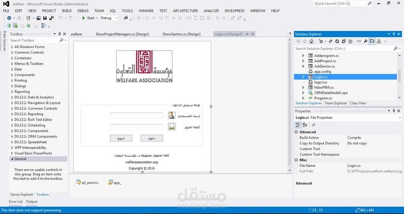Toggle Preview Selected Items in Solution Explorer
Image resolution: width=404 pixels, height=214 pixels.
click(x=372, y=41)
